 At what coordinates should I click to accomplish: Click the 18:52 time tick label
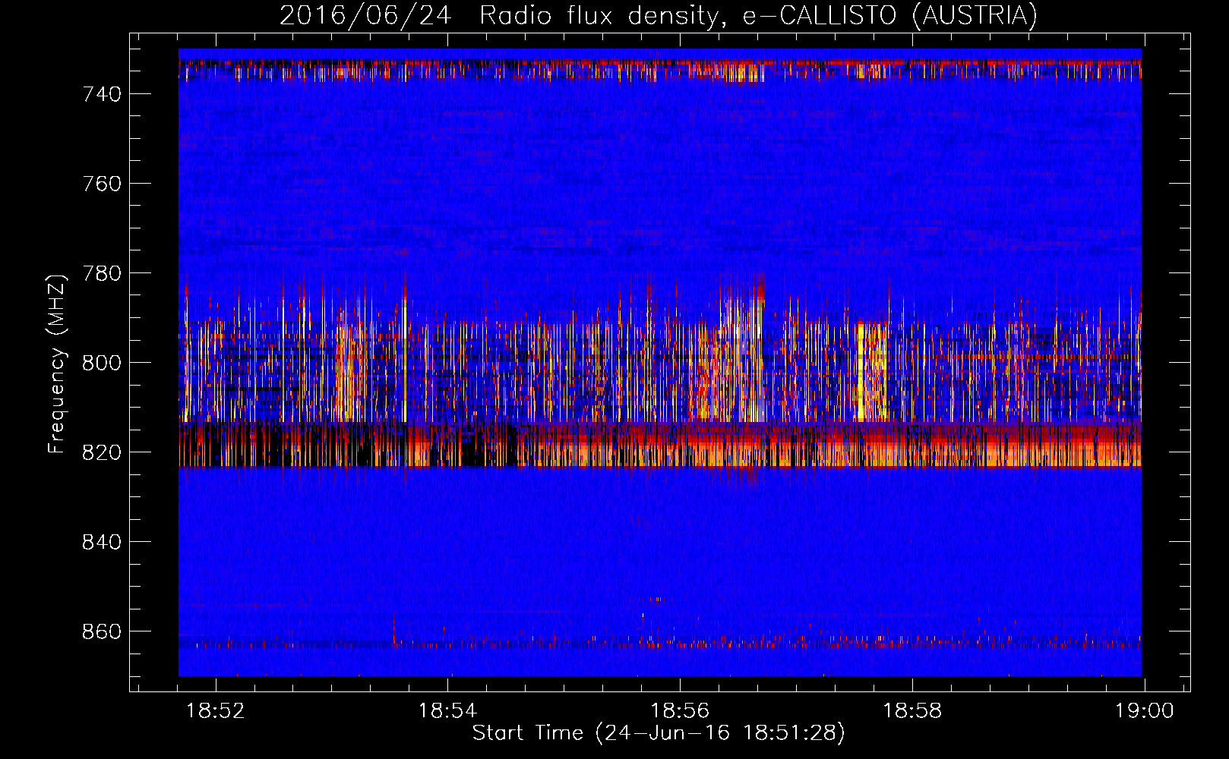pyautogui.click(x=216, y=711)
